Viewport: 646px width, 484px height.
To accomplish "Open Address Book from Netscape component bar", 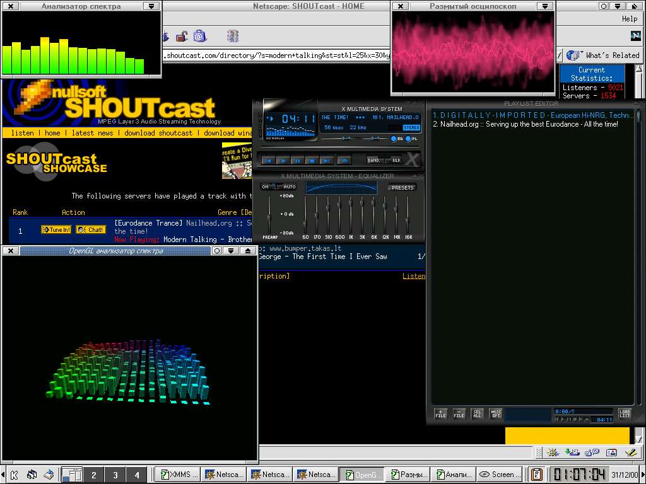I will (611, 452).
